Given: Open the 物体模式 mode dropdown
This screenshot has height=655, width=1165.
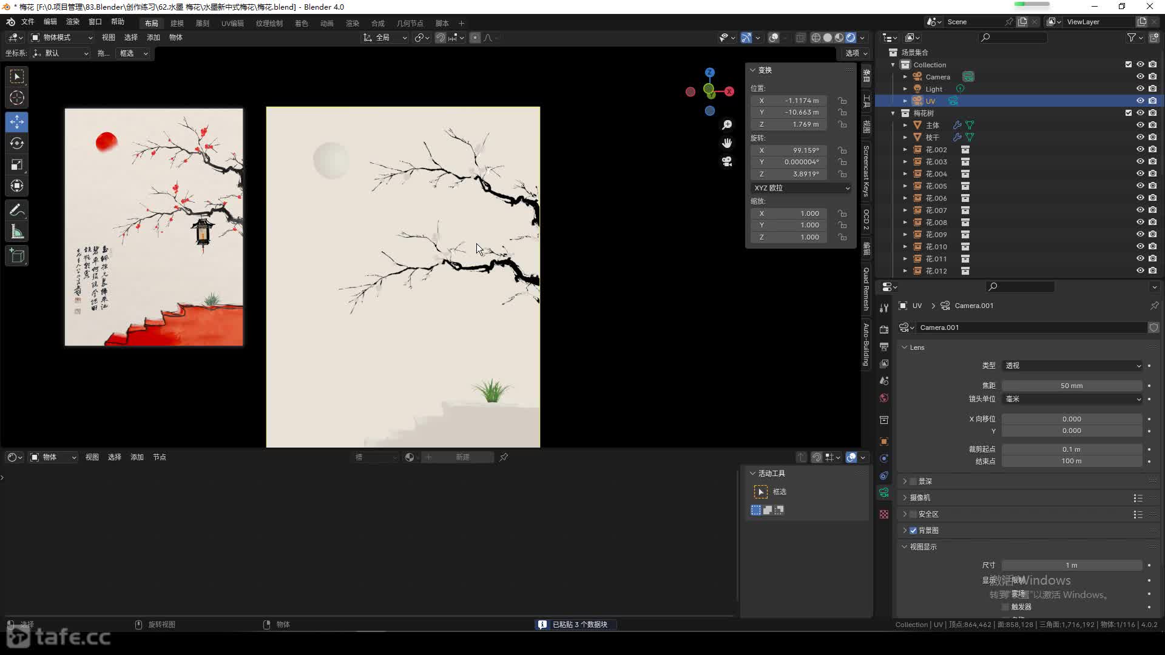Looking at the screenshot, I should (x=61, y=38).
